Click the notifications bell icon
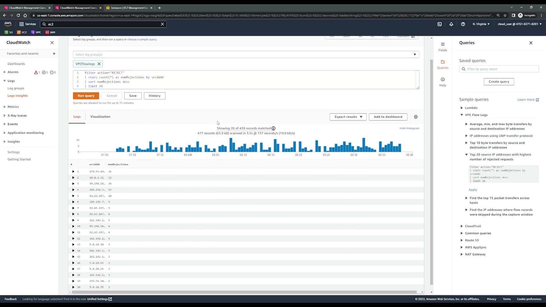Viewport: 546px width, 307px height. pos(451,24)
